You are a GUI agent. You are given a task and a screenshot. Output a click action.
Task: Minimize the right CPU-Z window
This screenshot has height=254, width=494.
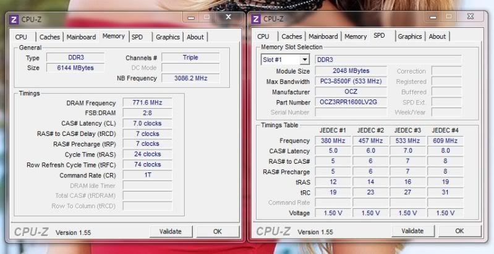pyautogui.click(x=433, y=17)
